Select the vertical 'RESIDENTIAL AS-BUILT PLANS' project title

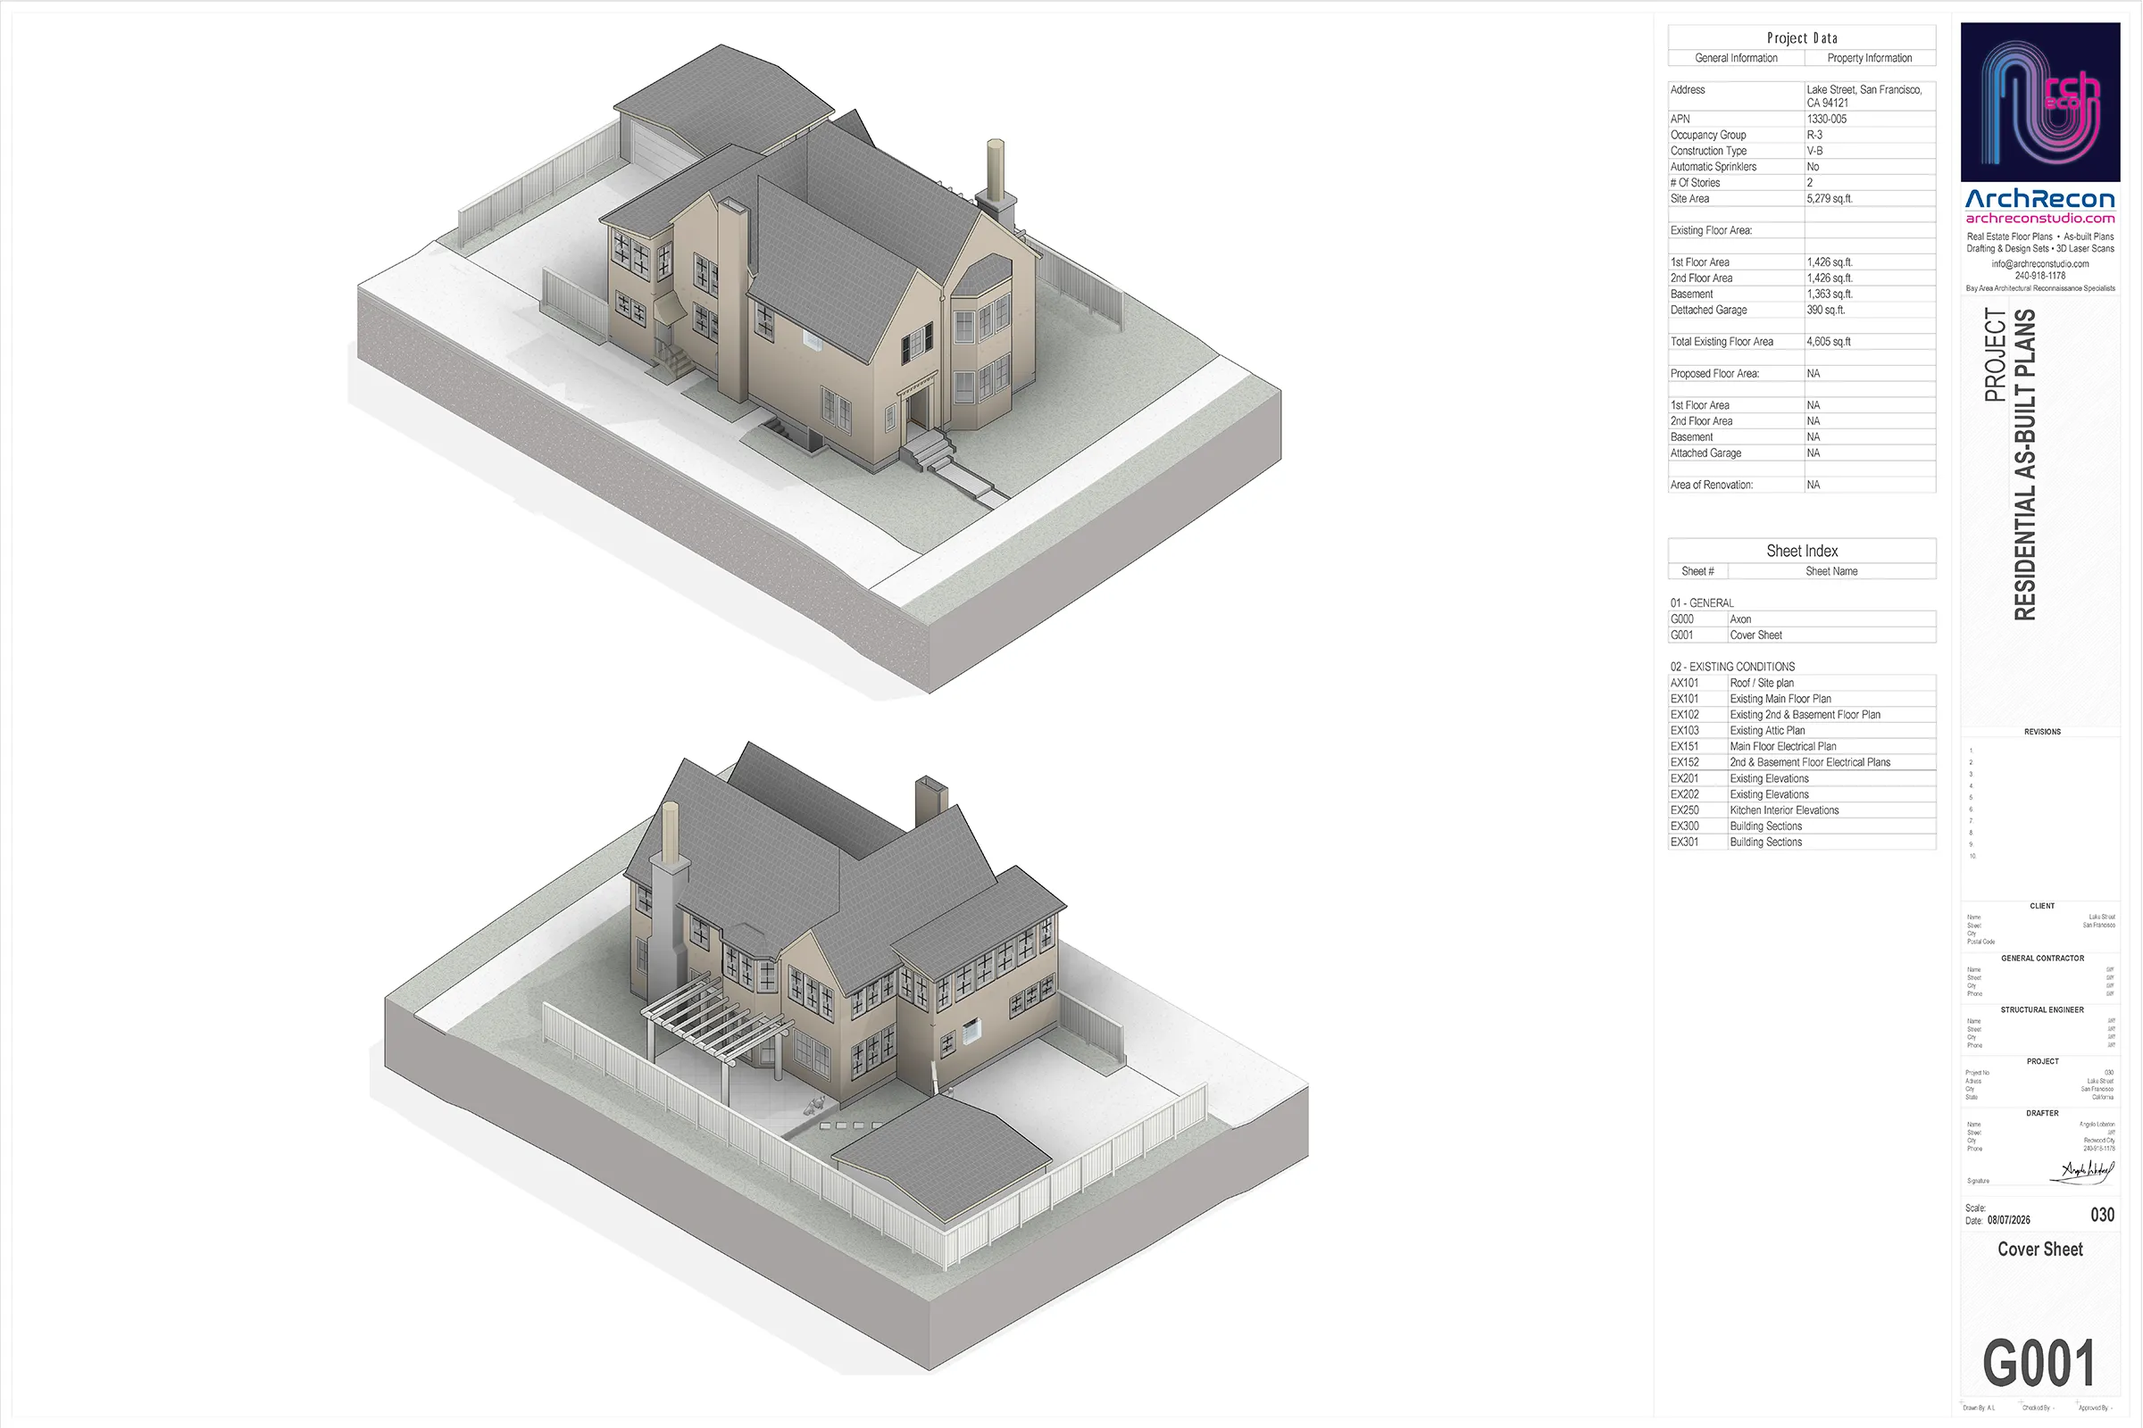(2023, 465)
